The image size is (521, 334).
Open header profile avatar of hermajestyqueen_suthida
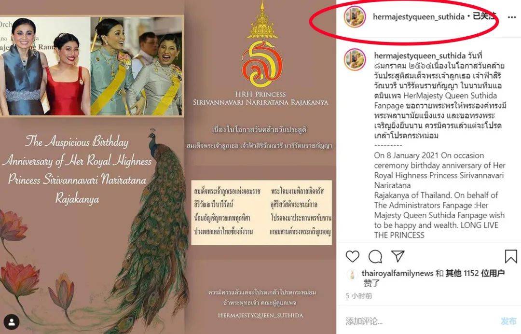355,16
